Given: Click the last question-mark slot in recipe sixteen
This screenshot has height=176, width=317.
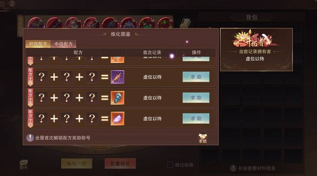Looking at the screenshot, I should click(92, 119).
